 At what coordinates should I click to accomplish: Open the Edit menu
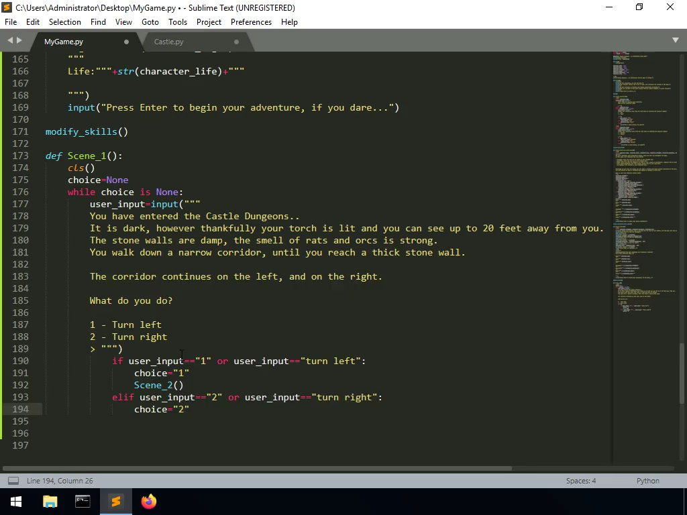coord(33,22)
